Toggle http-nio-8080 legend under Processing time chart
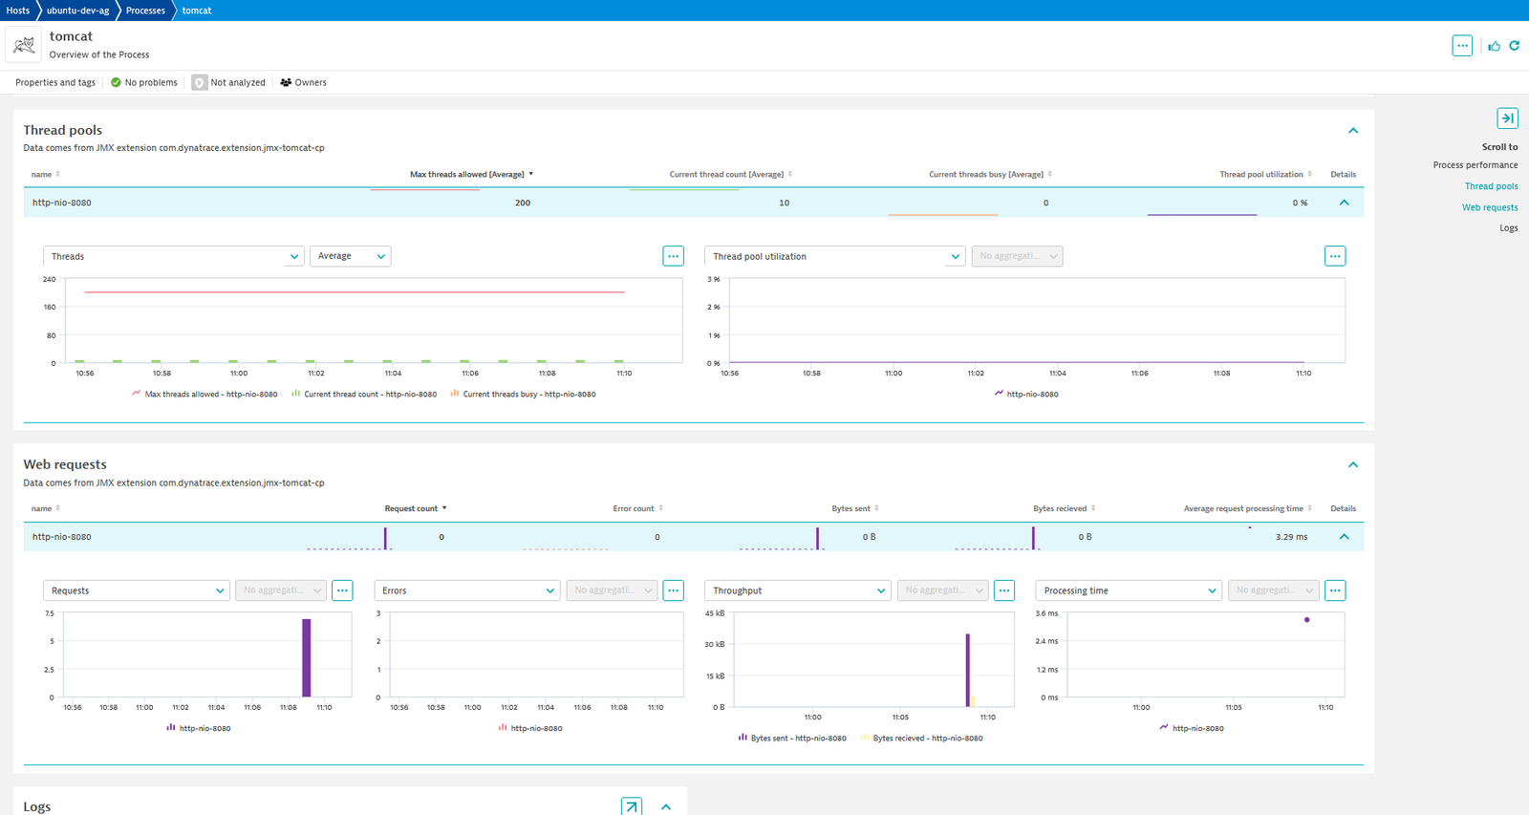This screenshot has width=1529, height=815. point(1192,728)
